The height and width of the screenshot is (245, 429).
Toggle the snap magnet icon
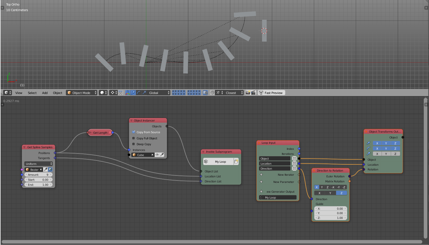pos(212,93)
